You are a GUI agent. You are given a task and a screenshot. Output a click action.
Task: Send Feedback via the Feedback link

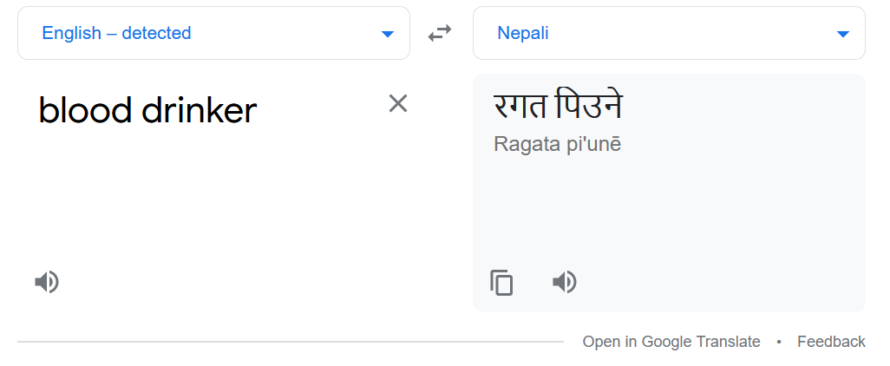pos(831,342)
